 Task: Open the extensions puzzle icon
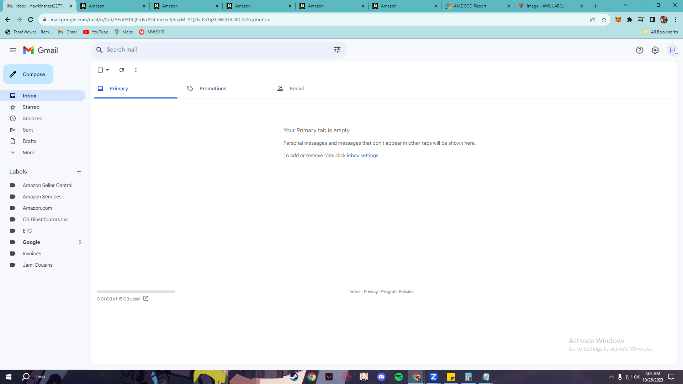[x=630, y=20]
